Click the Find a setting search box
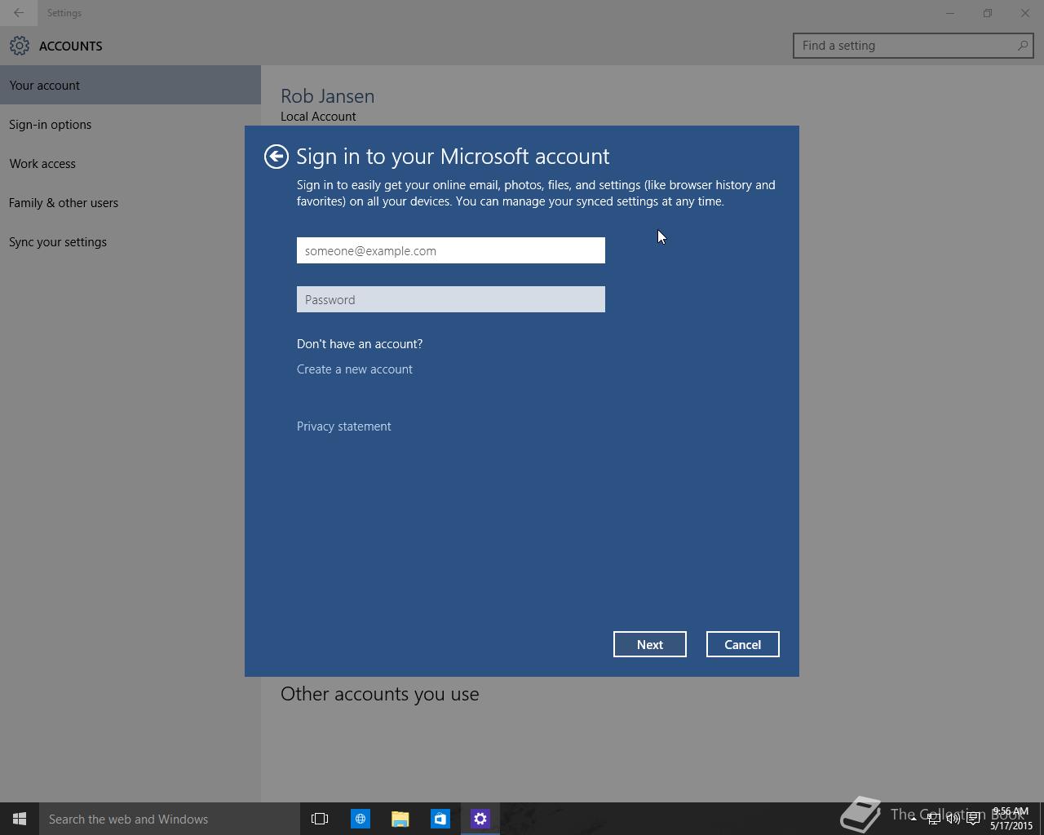The image size is (1044, 835). pyautogui.click(x=913, y=46)
